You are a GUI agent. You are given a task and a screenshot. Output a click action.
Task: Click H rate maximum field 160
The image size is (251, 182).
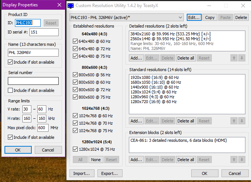point(42,118)
